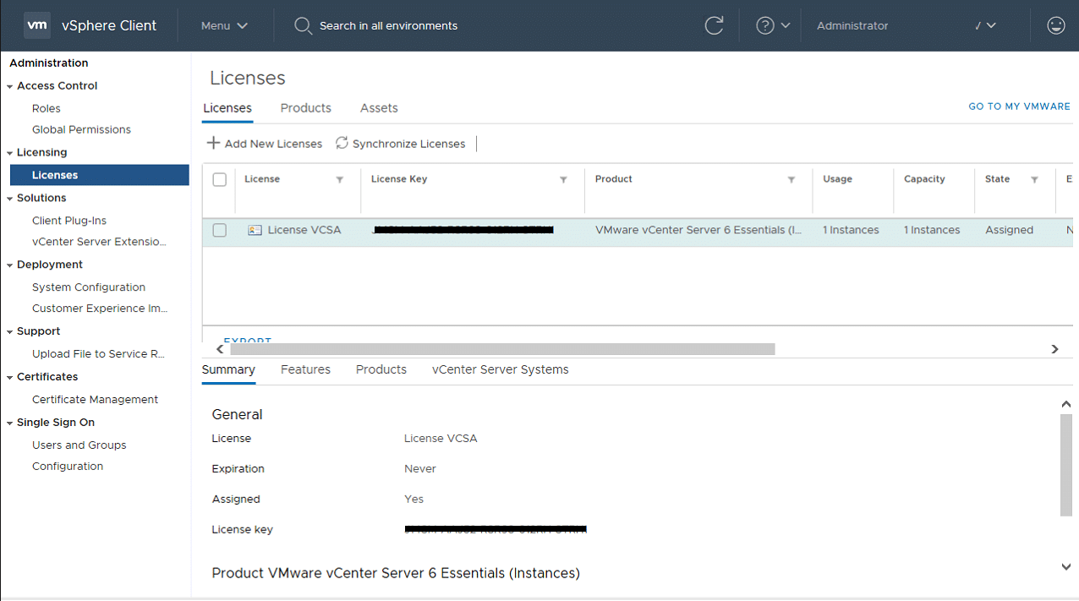1079x601 pixels.
Task: Click the Search in all environments field
Action: pos(388,26)
